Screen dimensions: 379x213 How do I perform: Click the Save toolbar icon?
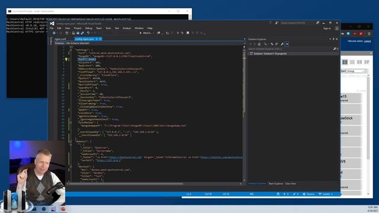(78, 33)
